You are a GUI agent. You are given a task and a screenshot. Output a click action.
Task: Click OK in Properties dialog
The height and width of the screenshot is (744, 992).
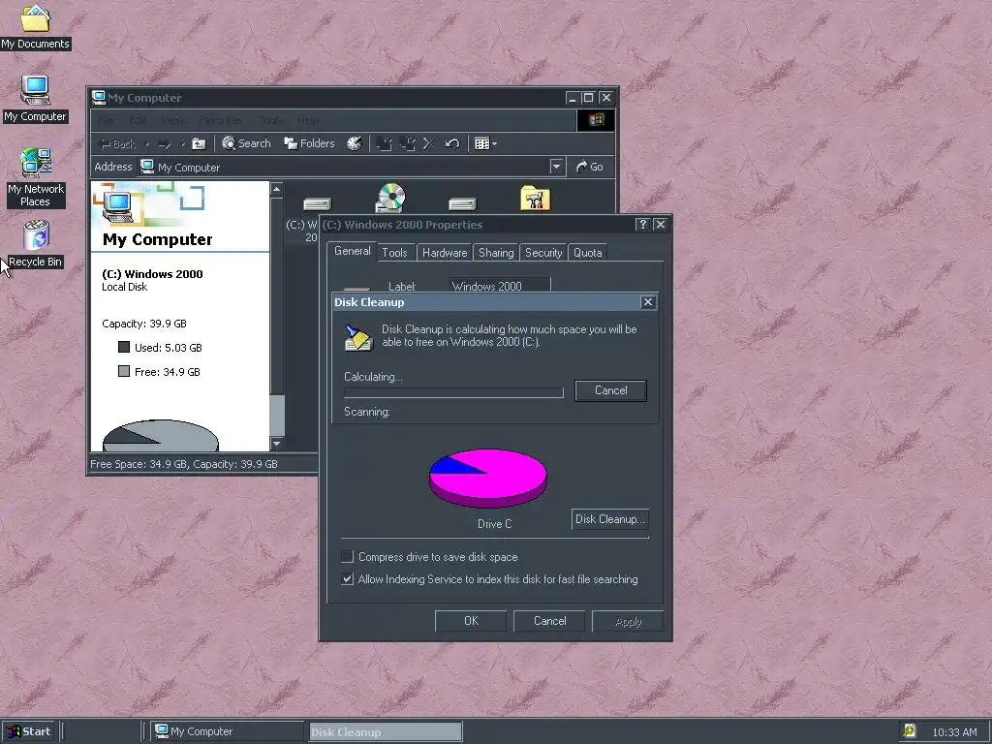pos(471,621)
